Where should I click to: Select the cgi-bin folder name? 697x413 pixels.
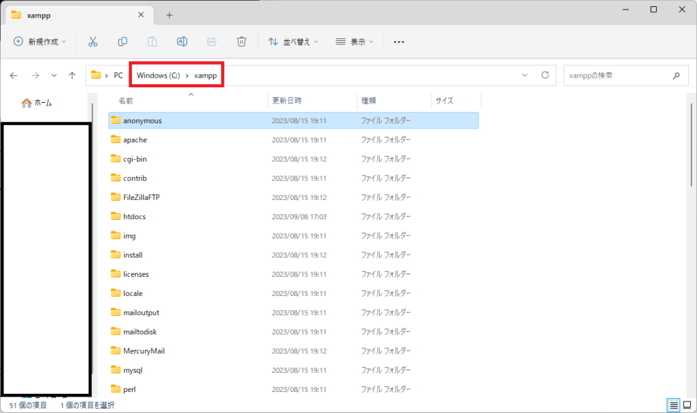pyautogui.click(x=135, y=159)
